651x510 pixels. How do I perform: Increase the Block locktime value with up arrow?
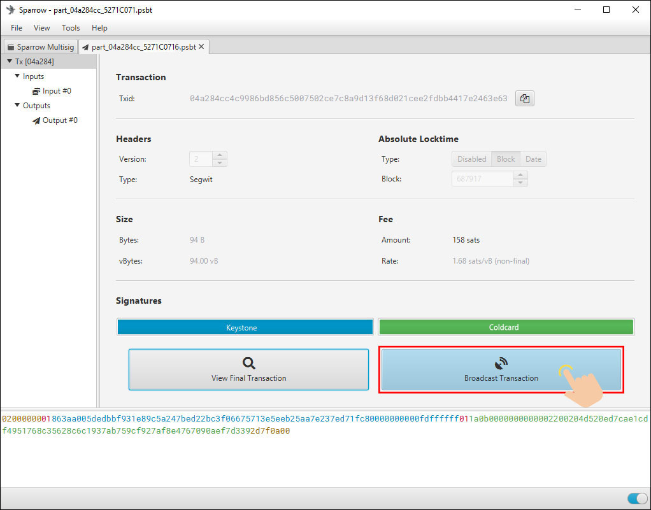(520, 175)
